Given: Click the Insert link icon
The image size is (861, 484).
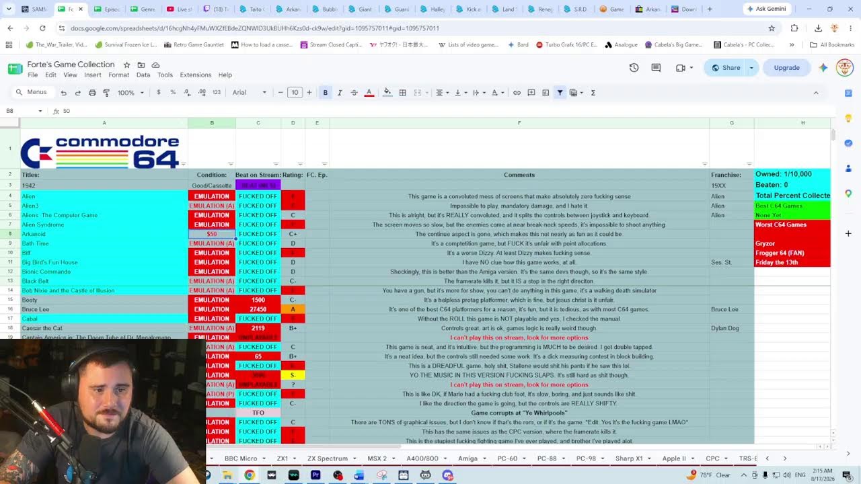Looking at the screenshot, I should pos(517,93).
